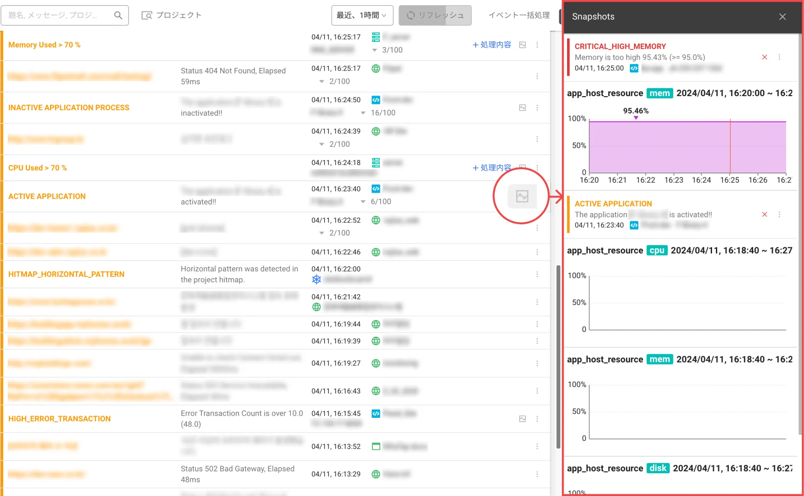Expand the 2/100 count at 16:24:39
Viewport: 804px width, 496px height.
(322, 144)
